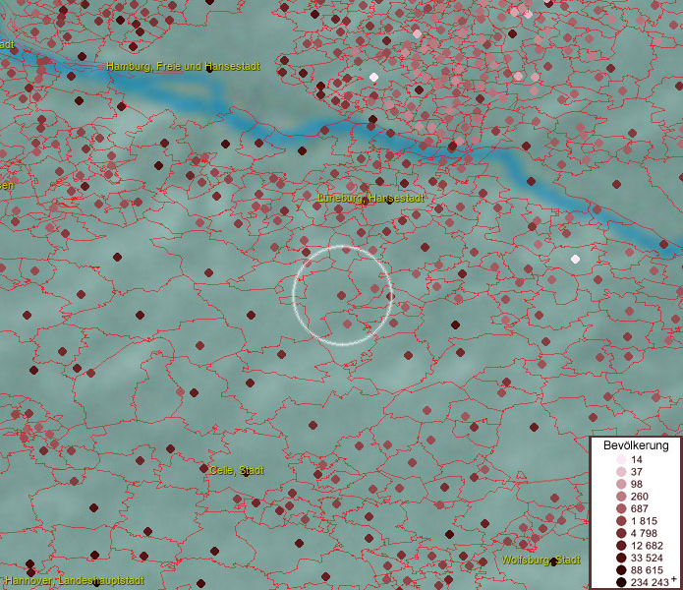Click the Bevölkerung legend title

tap(636, 445)
